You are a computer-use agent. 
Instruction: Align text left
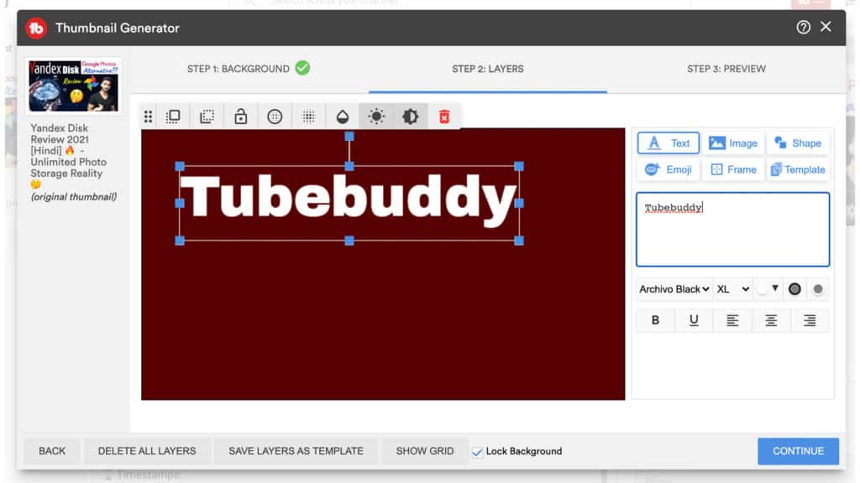point(732,320)
